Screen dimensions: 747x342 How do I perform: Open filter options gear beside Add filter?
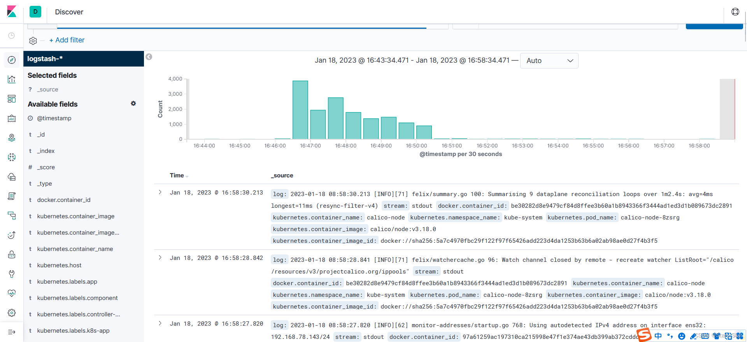(33, 40)
